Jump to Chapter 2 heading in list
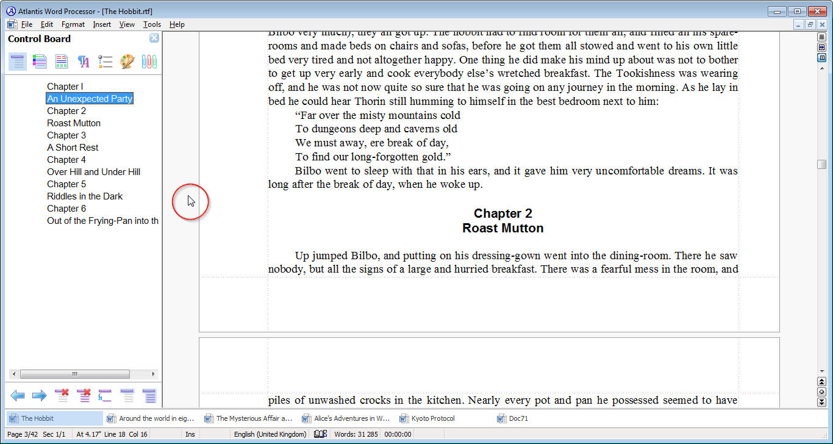The image size is (833, 444). click(66, 111)
